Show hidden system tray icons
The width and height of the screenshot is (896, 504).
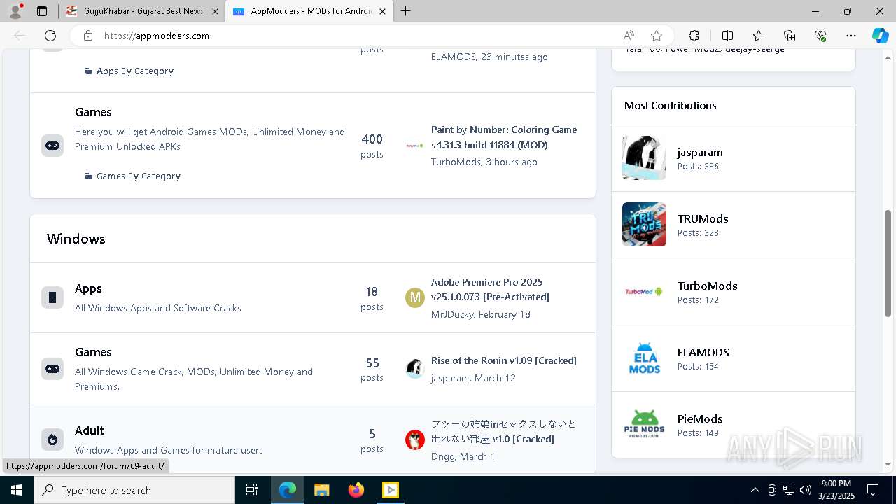pyautogui.click(x=755, y=490)
